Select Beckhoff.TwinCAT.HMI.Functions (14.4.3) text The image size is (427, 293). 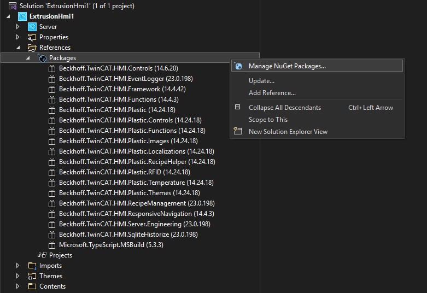click(x=119, y=99)
